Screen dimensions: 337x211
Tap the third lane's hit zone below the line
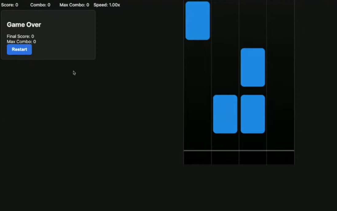253,158
